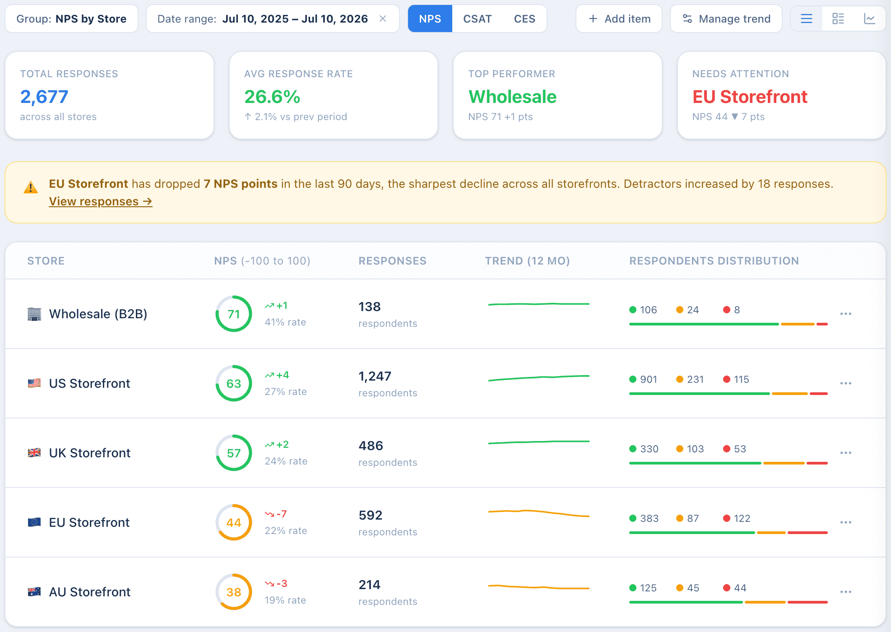
Task: Open more options for Wholesale (B2B) row
Action: [x=846, y=314]
